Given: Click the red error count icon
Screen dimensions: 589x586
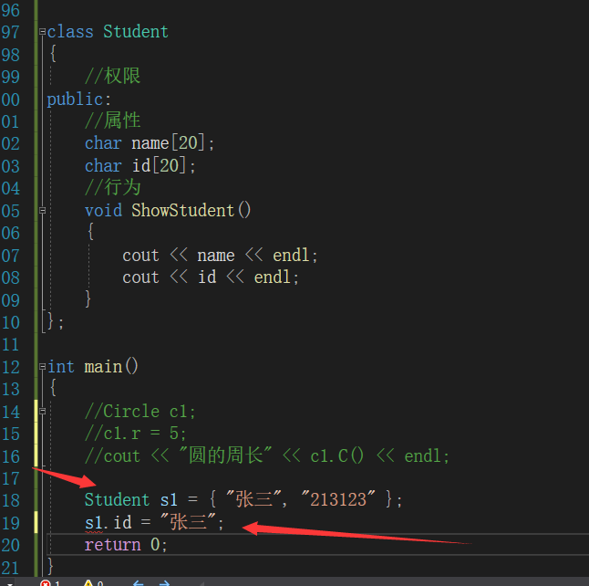Looking at the screenshot, I should pyautogui.click(x=46, y=582).
